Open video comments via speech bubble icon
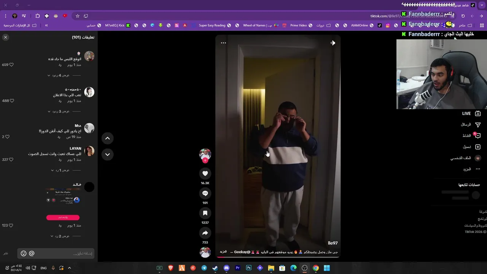Screen dimensions: 487x274 [x=205, y=193]
